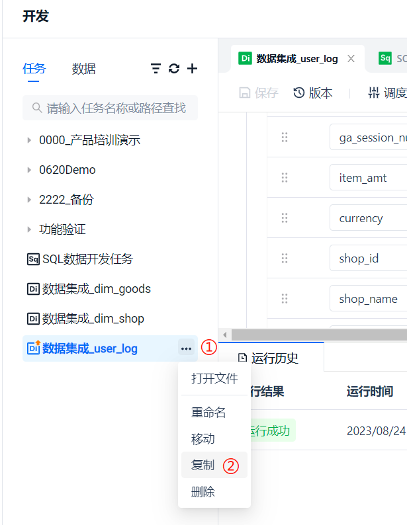Open the 版本 history button
Image resolution: width=407 pixels, height=525 pixels.
[x=313, y=93]
